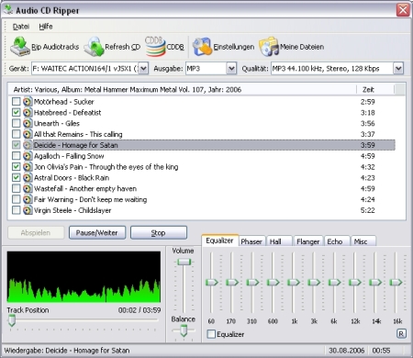Check the Unearth - Giles track checkbox

click(16, 123)
